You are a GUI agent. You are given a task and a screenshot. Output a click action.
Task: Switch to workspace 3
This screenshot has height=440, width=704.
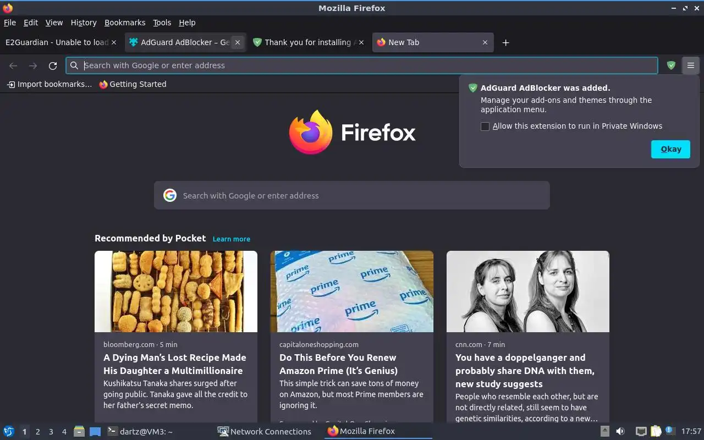point(51,432)
